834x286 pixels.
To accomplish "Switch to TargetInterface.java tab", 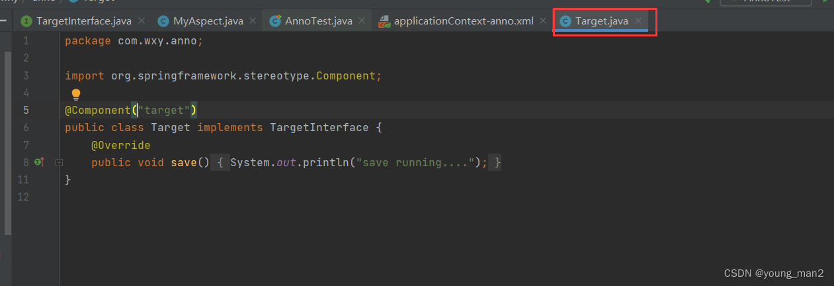I will point(84,21).
